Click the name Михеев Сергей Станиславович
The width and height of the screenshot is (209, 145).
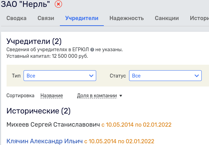pyautogui.click(x=53, y=125)
